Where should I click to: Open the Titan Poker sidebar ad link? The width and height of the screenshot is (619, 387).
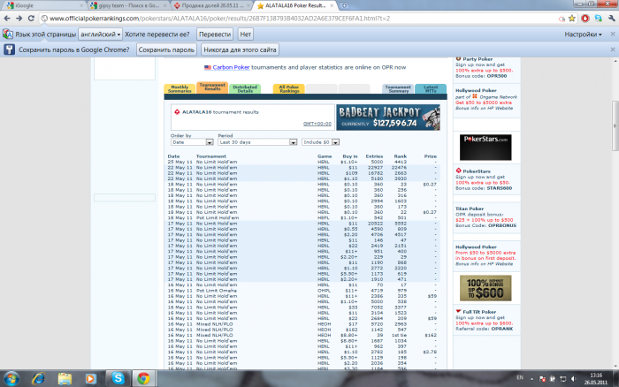(x=470, y=209)
